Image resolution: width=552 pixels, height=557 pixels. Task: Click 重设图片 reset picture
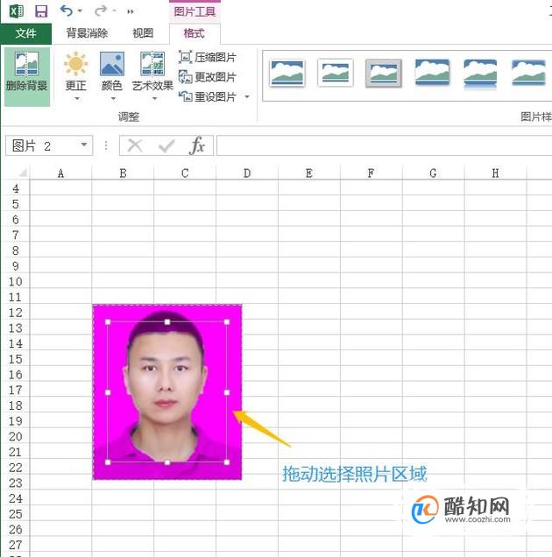click(x=208, y=96)
